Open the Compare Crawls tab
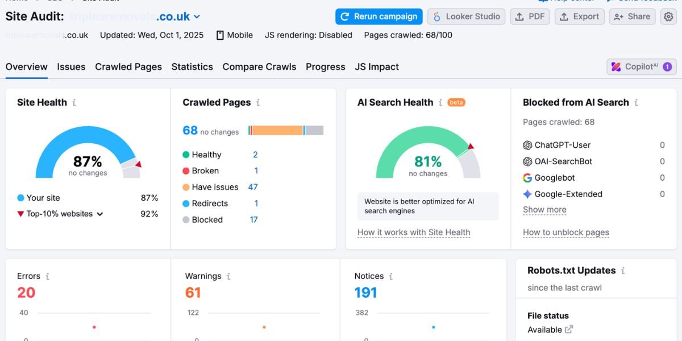 (259, 66)
